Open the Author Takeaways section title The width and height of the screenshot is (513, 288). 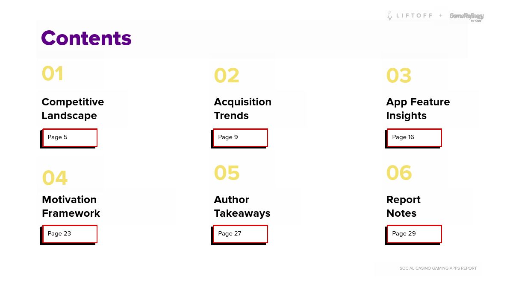242,207
